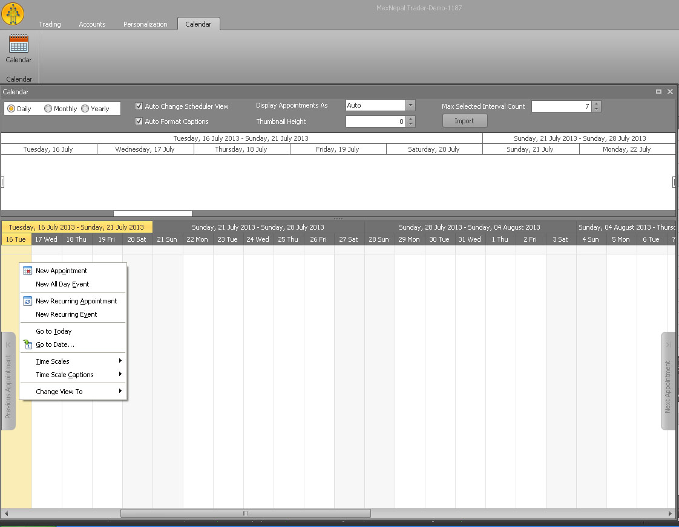679x527 pixels.
Task: Switch to the Trading tab
Action: [x=50, y=24]
